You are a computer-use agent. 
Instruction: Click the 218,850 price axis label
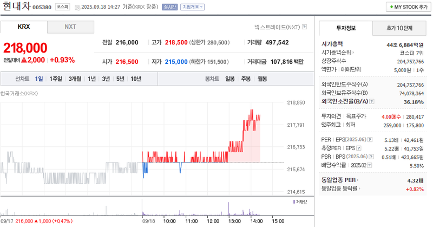tap(296, 102)
